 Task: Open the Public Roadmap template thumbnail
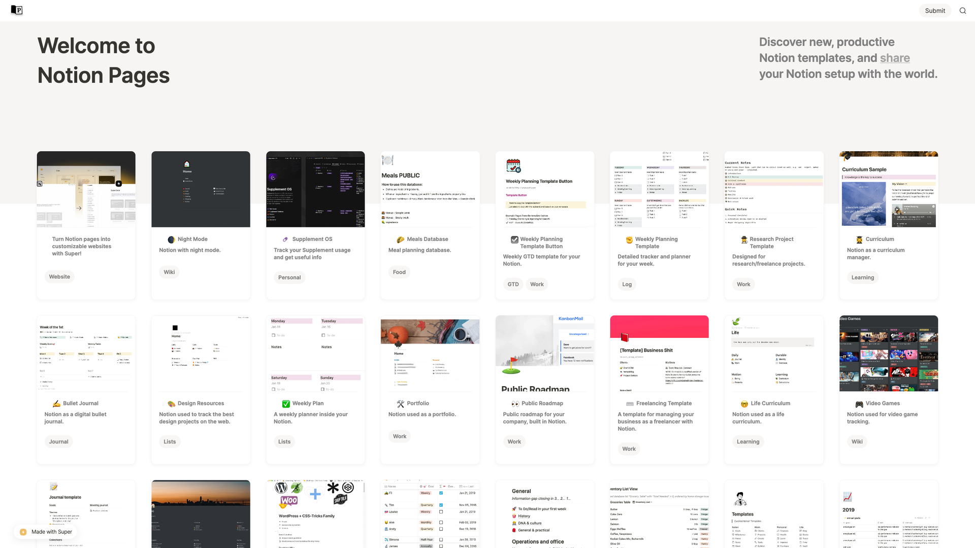click(x=544, y=354)
